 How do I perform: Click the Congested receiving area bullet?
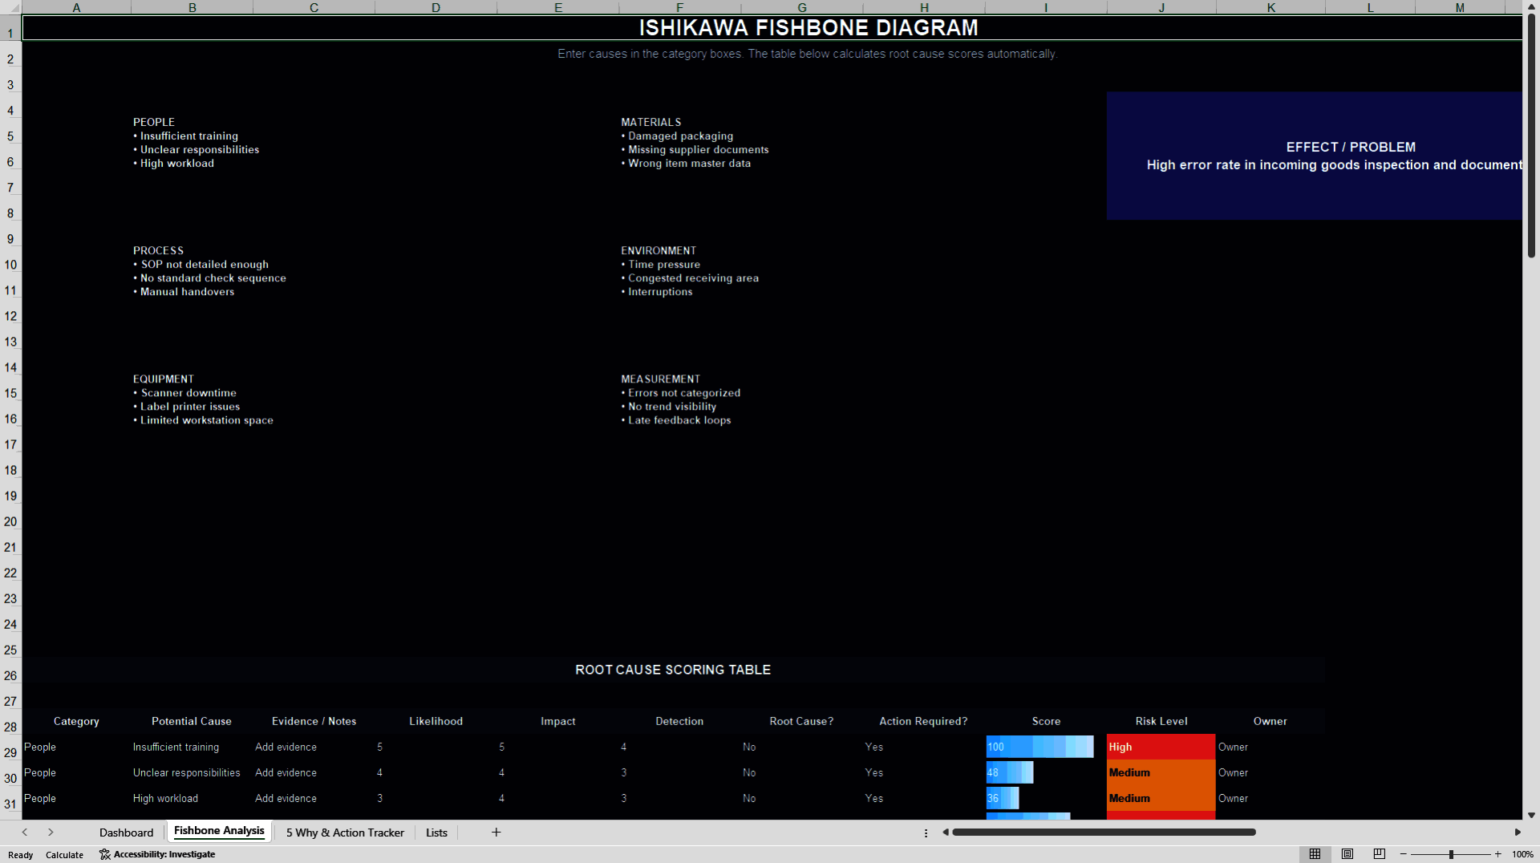[x=690, y=278]
